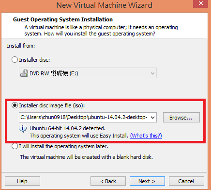Screen dimensions: 211x190
Task: Proceed with the Next button
Action: pyautogui.click(x=147, y=181)
